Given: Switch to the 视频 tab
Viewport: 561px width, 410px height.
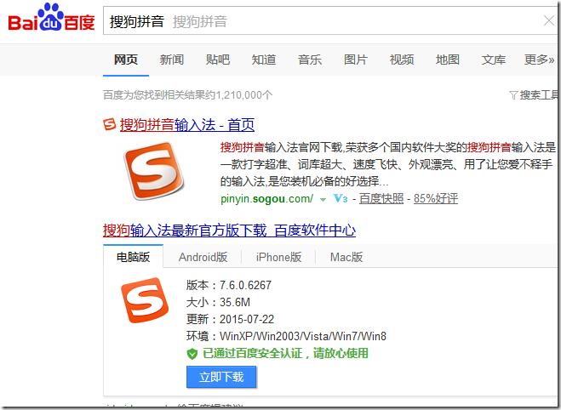Looking at the screenshot, I should pyautogui.click(x=402, y=60).
